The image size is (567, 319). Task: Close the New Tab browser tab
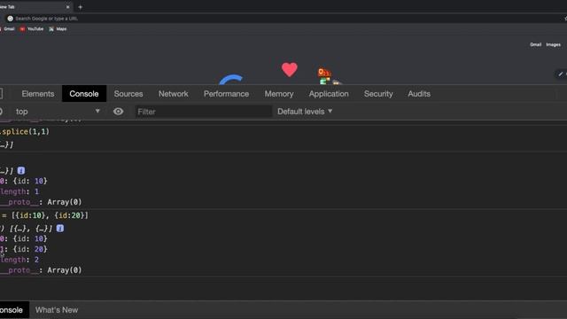click(x=67, y=7)
